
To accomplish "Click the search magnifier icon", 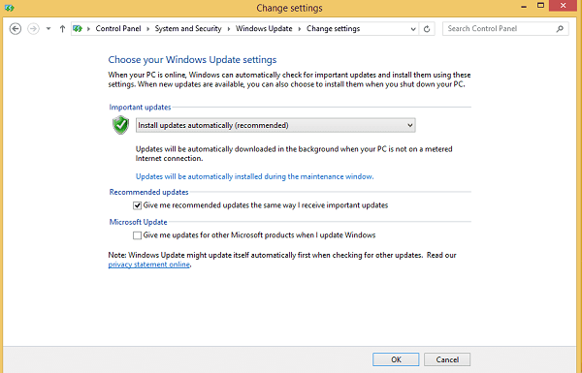I will click(560, 28).
